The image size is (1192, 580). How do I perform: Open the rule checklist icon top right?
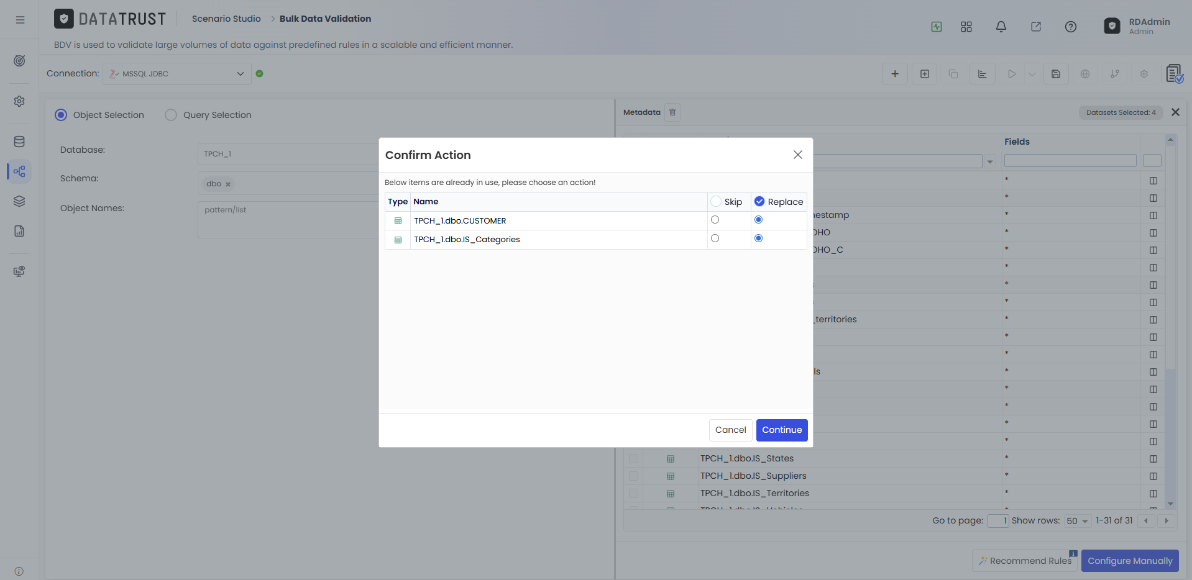tap(1175, 74)
